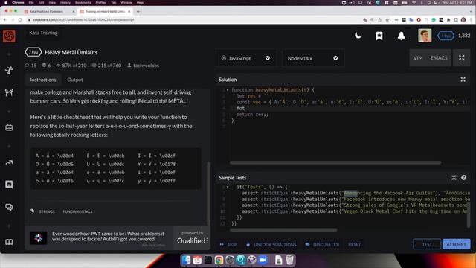Bookmark the page with the star icon
This screenshot has height=268, width=476.
[x=387, y=20]
